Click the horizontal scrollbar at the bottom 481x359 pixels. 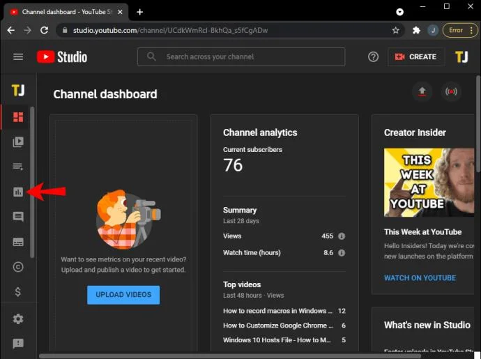[230, 356]
